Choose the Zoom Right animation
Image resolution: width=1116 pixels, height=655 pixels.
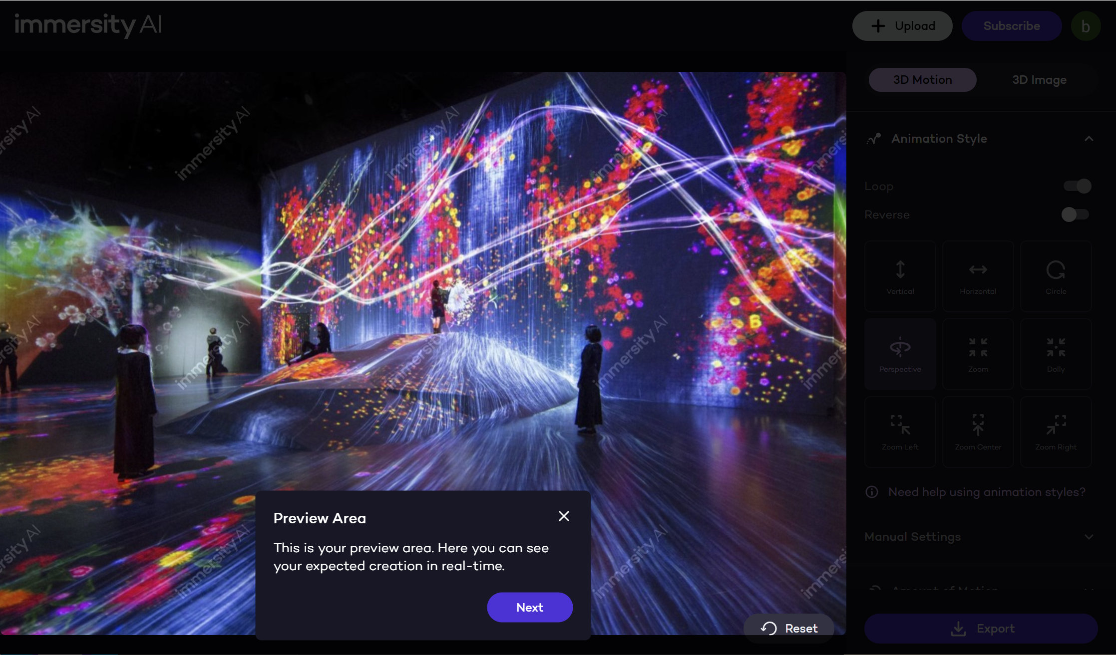coord(1056,432)
